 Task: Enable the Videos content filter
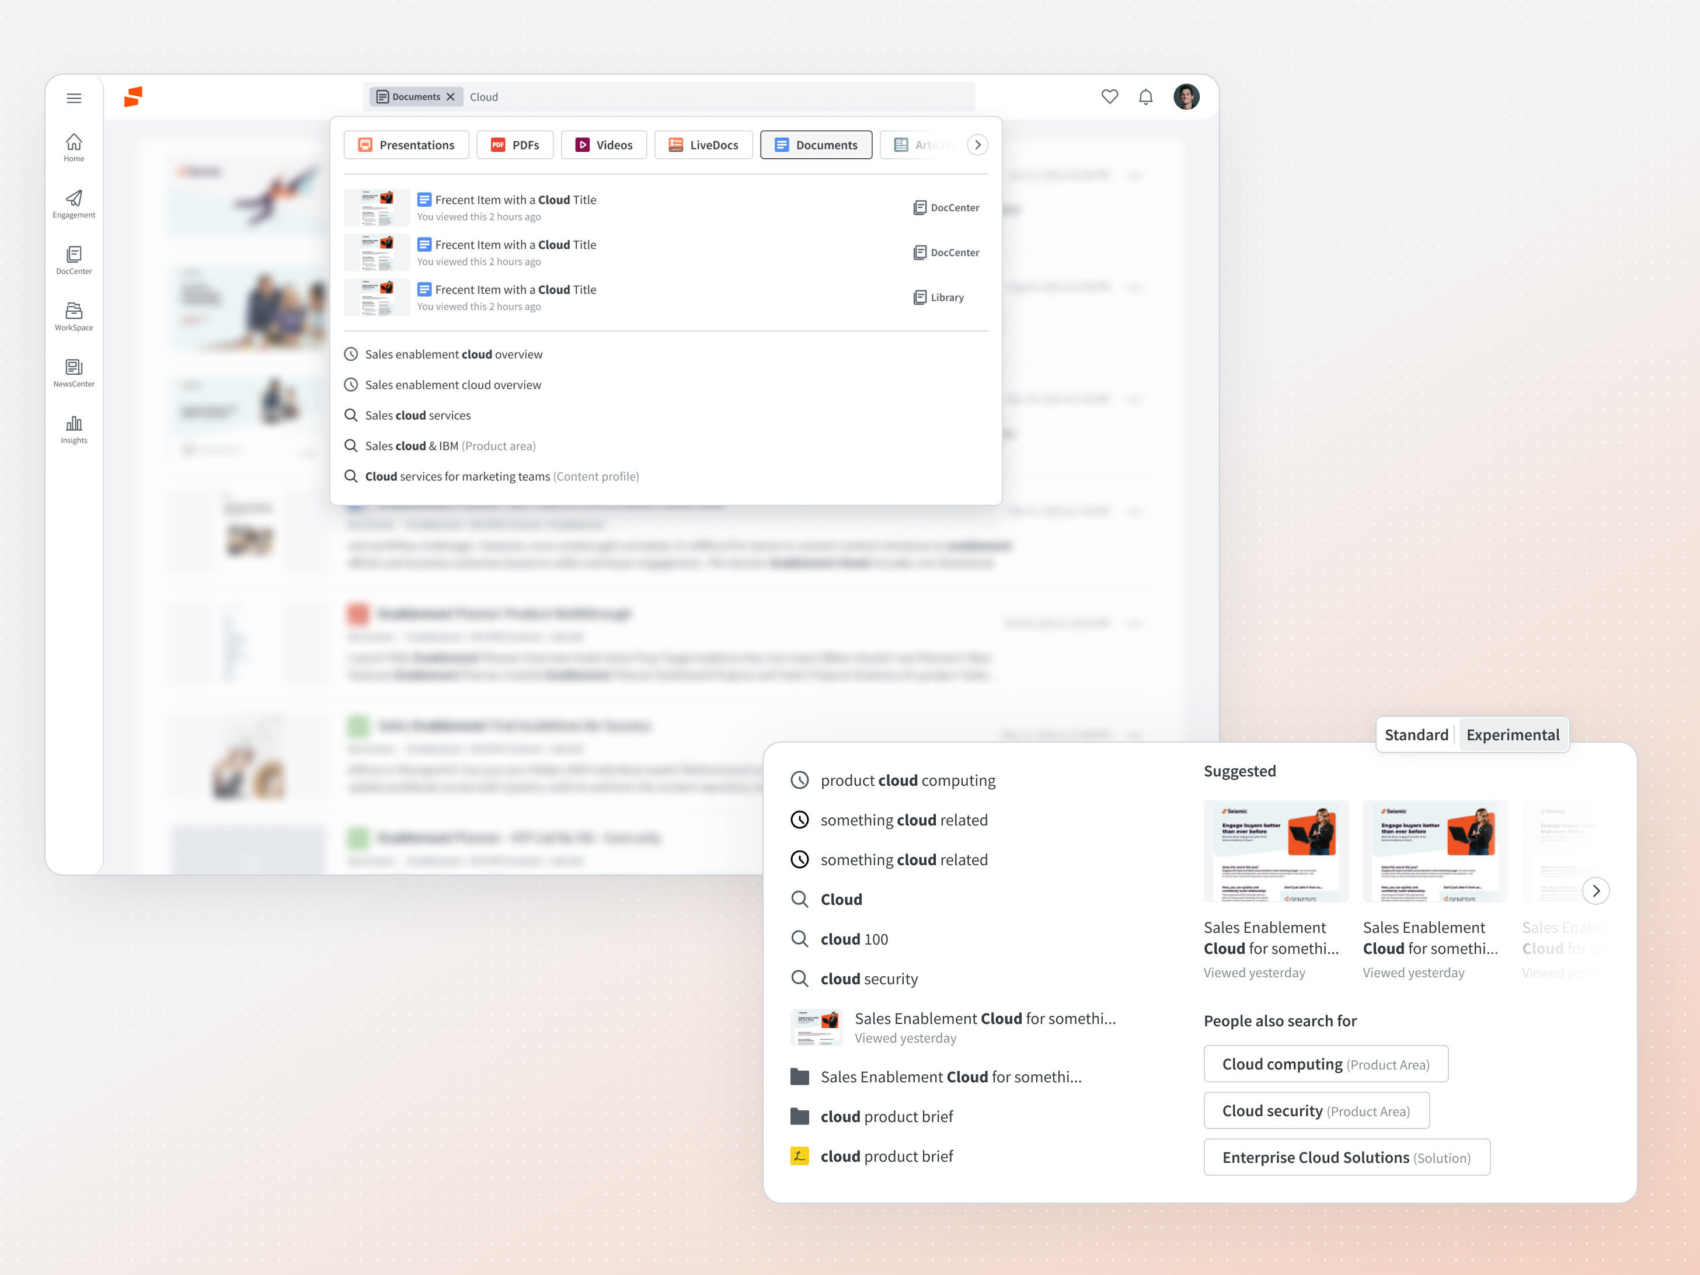604,144
